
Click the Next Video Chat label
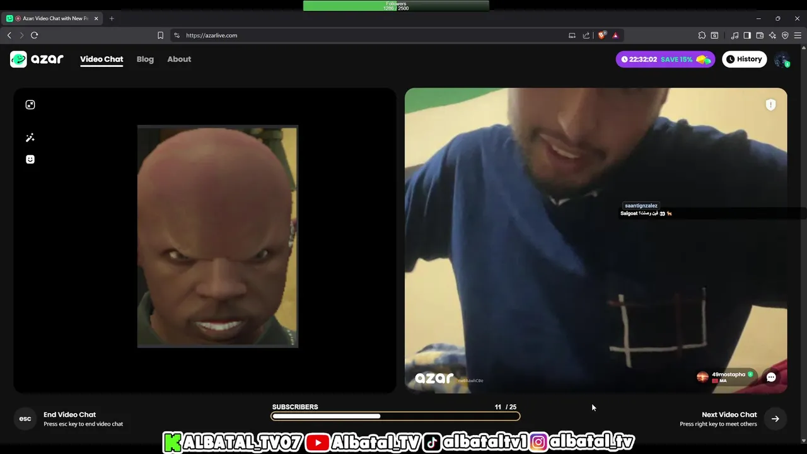click(x=729, y=414)
